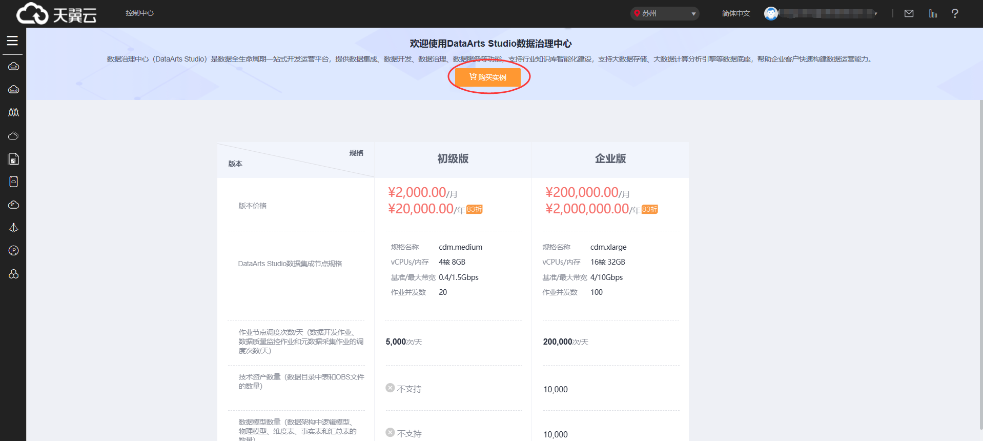Click the circled IP sidebar icon
The image size is (983, 441).
click(14, 250)
